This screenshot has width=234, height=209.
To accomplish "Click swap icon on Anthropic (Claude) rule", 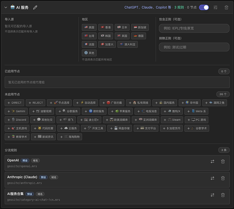I will coord(212,178).
